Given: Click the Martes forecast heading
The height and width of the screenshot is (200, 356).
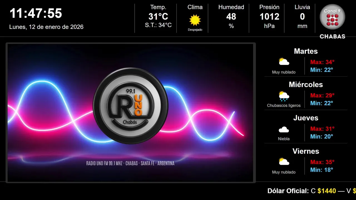Looking at the screenshot, I should coord(306,51).
